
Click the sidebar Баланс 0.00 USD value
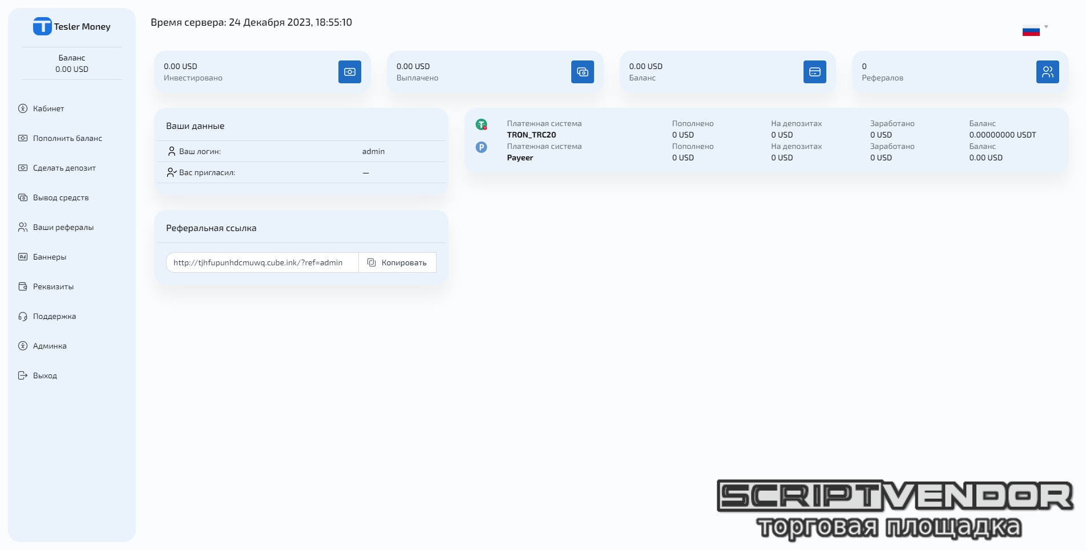72,69
